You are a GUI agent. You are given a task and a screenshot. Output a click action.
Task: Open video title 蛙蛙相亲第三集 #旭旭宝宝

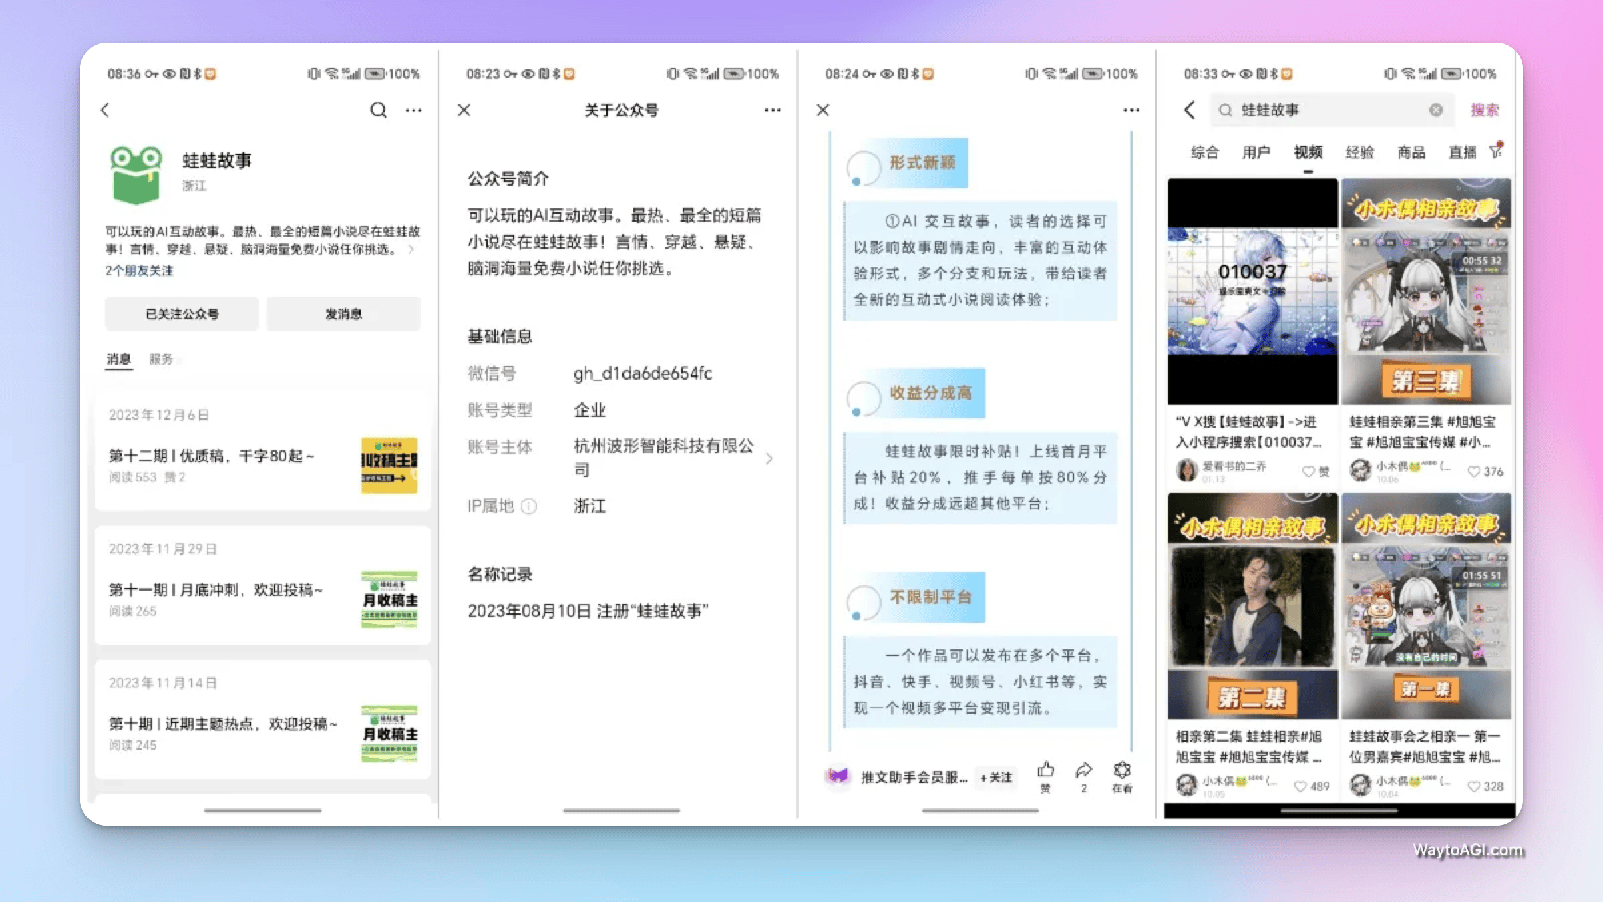1423,432
